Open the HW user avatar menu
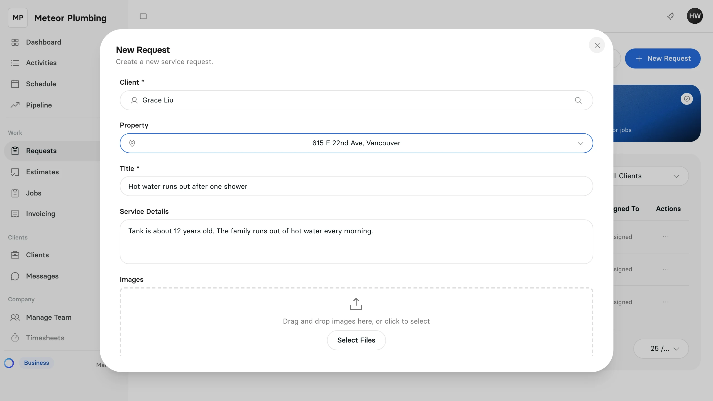Viewport: 713px width, 401px height. pyautogui.click(x=695, y=16)
